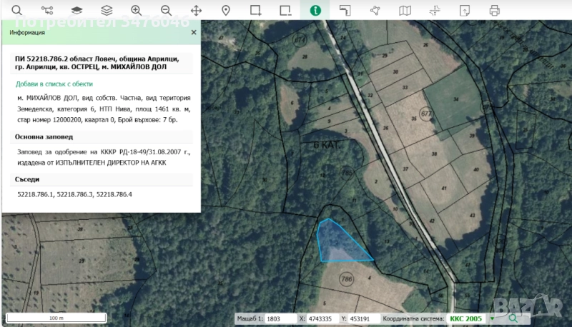Screen dimensions: 572x327
Task: Open the folded map icon
Action: pyautogui.click(x=405, y=10)
